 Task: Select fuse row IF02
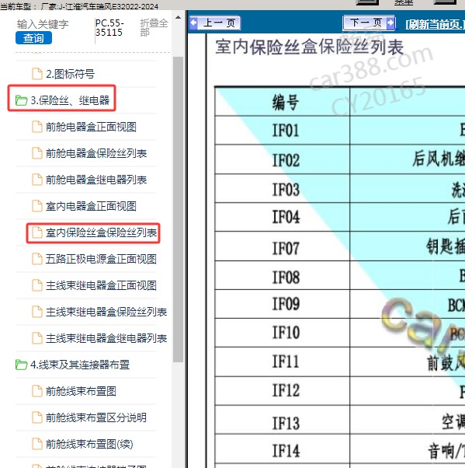[x=340, y=159]
